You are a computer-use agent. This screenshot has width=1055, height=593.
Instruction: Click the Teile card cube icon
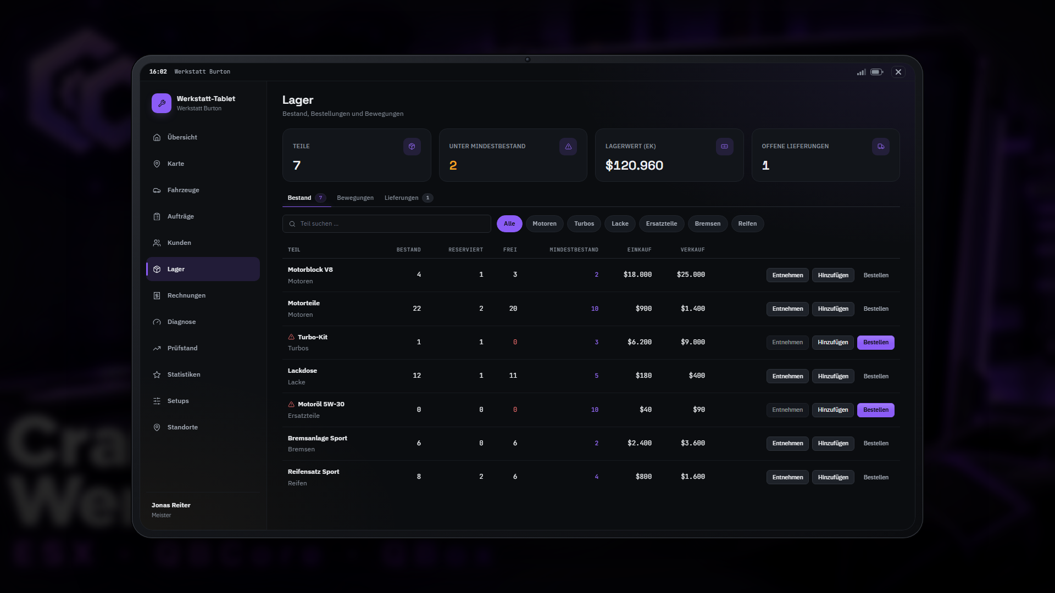point(412,147)
